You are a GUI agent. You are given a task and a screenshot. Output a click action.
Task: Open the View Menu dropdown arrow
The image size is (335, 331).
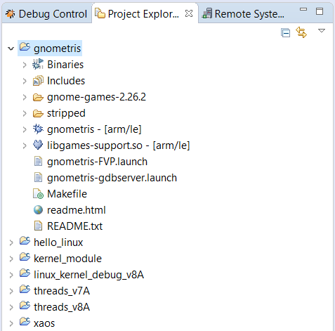tap(322, 31)
